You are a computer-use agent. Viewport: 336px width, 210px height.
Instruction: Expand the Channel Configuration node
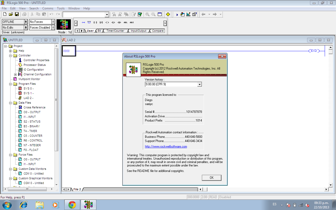coord(15,75)
